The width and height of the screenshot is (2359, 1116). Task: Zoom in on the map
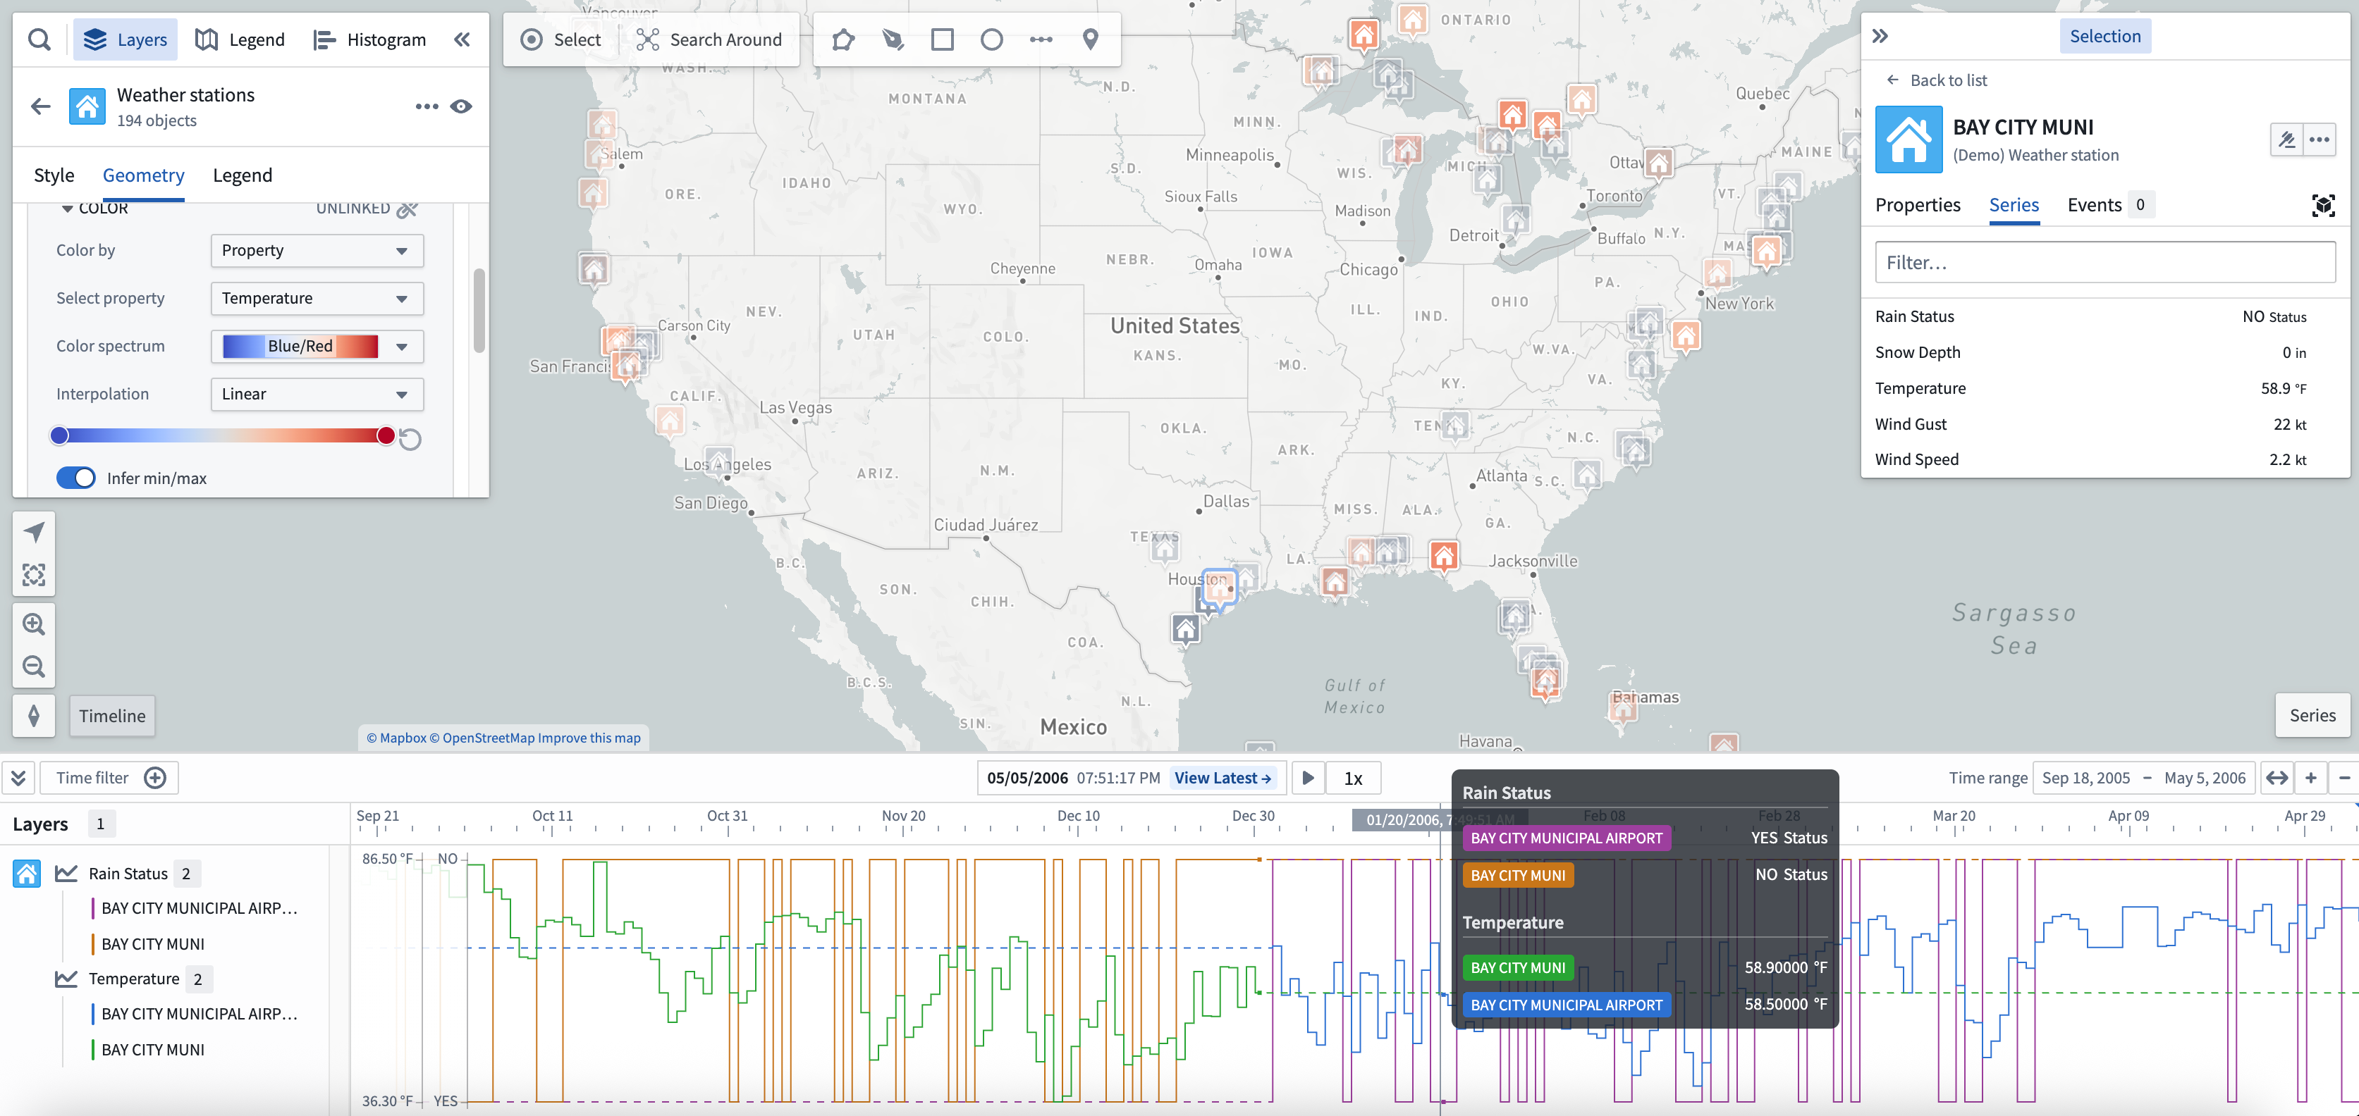(x=34, y=624)
